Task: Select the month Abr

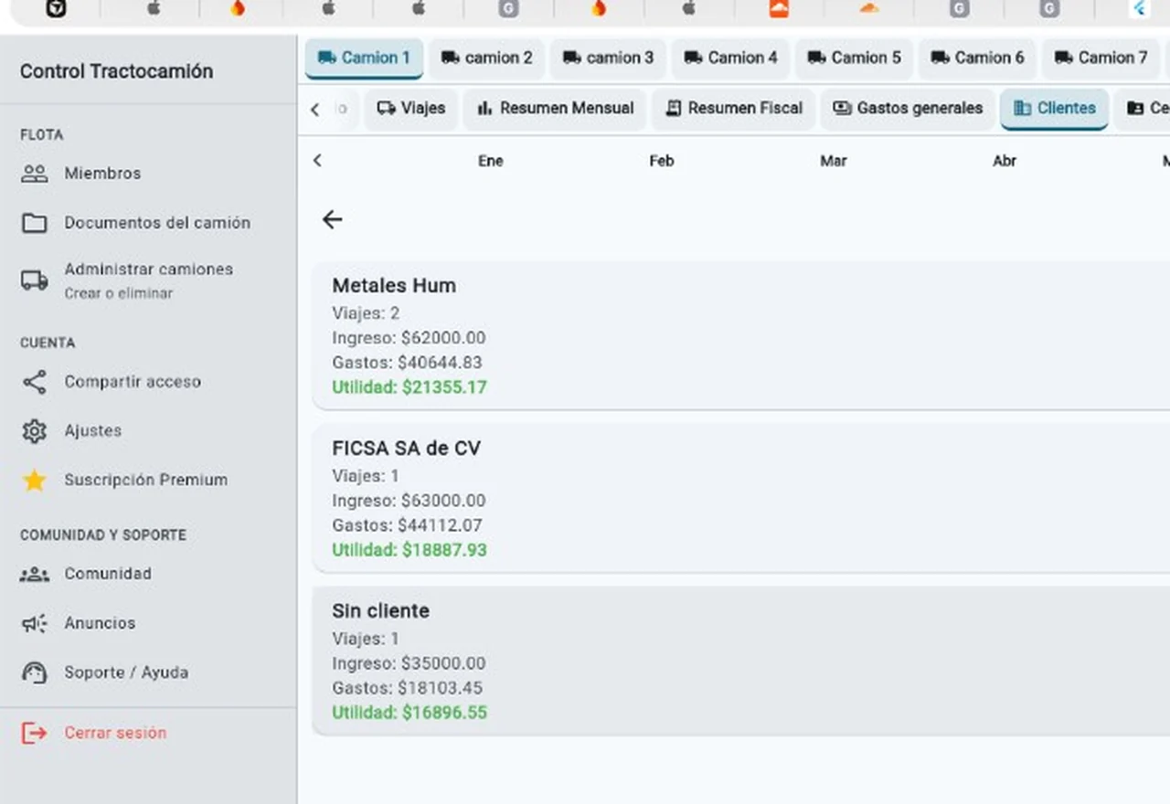Action: [1005, 161]
